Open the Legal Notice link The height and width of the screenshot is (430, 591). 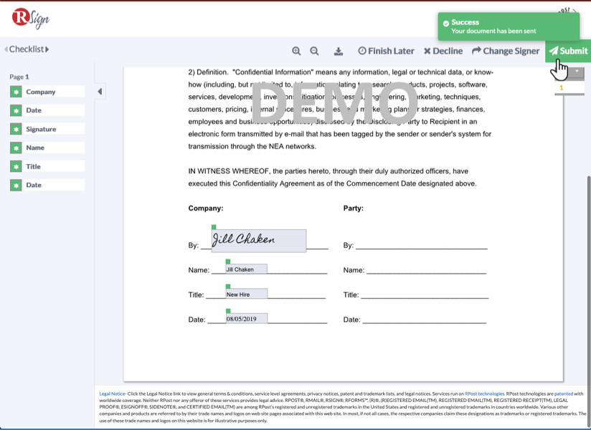(x=112, y=393)
